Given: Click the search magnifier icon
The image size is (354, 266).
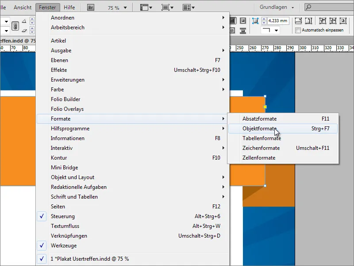Looking at the screenshot, I should [308, 7].
